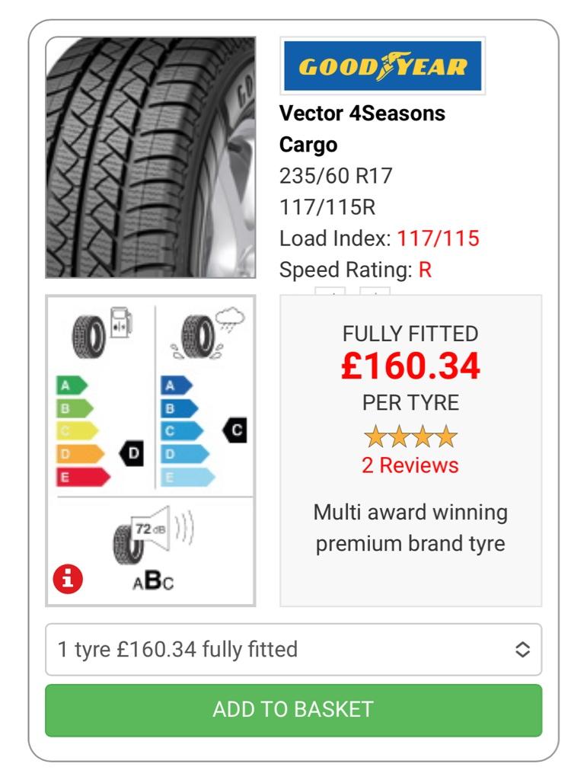Click the £160.34 fully fitted price
The image size is (587, 780).
click(410, 366)
